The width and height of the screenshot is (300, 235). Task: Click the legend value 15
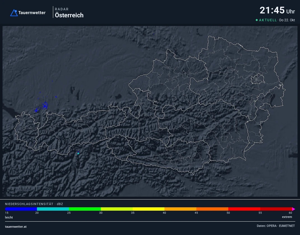7,213
